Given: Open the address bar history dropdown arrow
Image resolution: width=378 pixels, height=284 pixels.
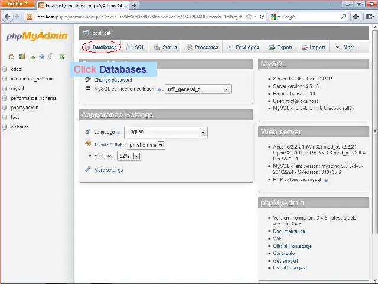Looking at the screenshot, I should (x=256, y=17).
